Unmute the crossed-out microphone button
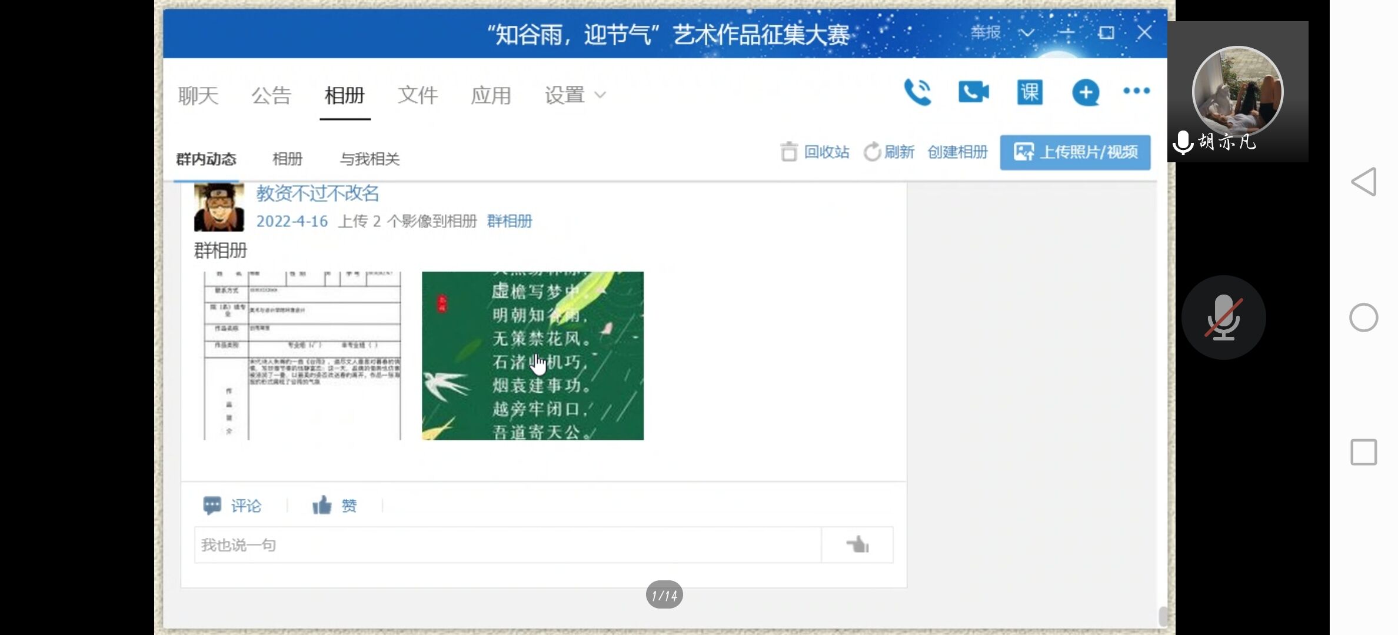This screenshot has width=1398, height=635. (x=1223, y=317)
